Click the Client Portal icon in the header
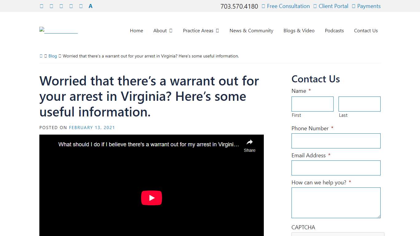The height and width of the screenshot is (236, 420). 315,6
